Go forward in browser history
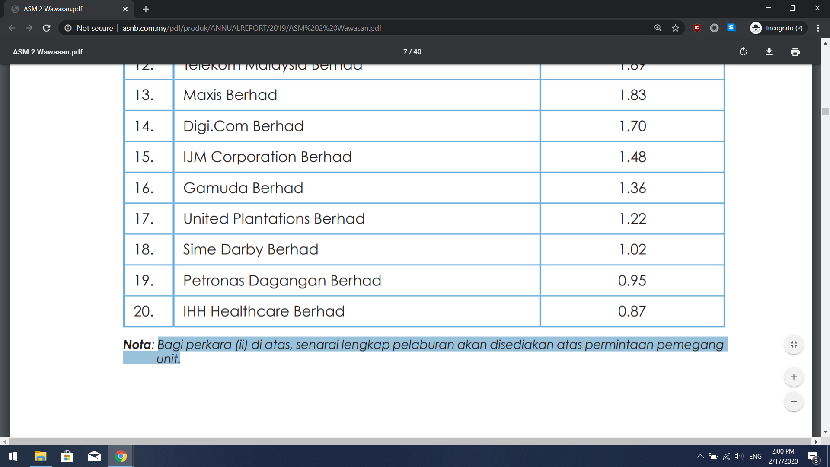The image size is (830, 467). (29, 28)
